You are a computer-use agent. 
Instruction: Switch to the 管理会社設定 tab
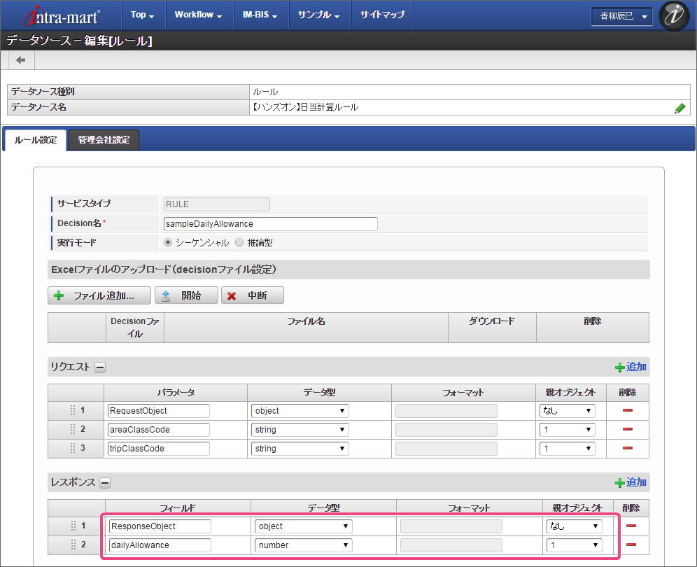click(104, 140)
